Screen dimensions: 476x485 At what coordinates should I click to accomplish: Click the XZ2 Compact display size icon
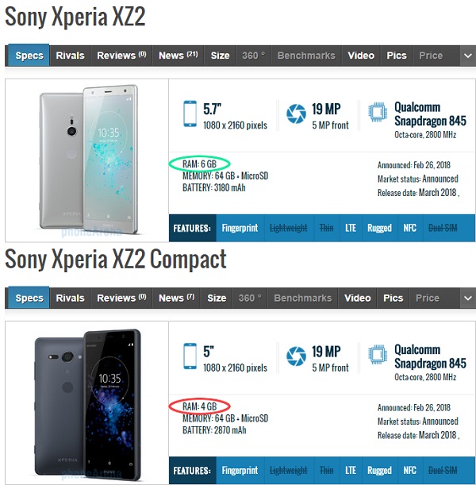(x=190, y=356)
